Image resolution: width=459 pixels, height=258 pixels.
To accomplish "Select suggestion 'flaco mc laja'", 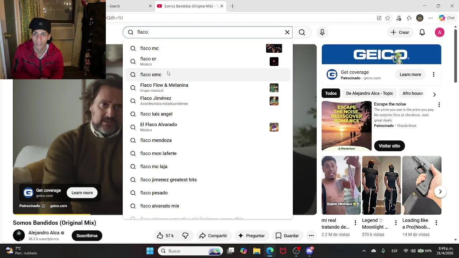I will click(x=208, y=167).
